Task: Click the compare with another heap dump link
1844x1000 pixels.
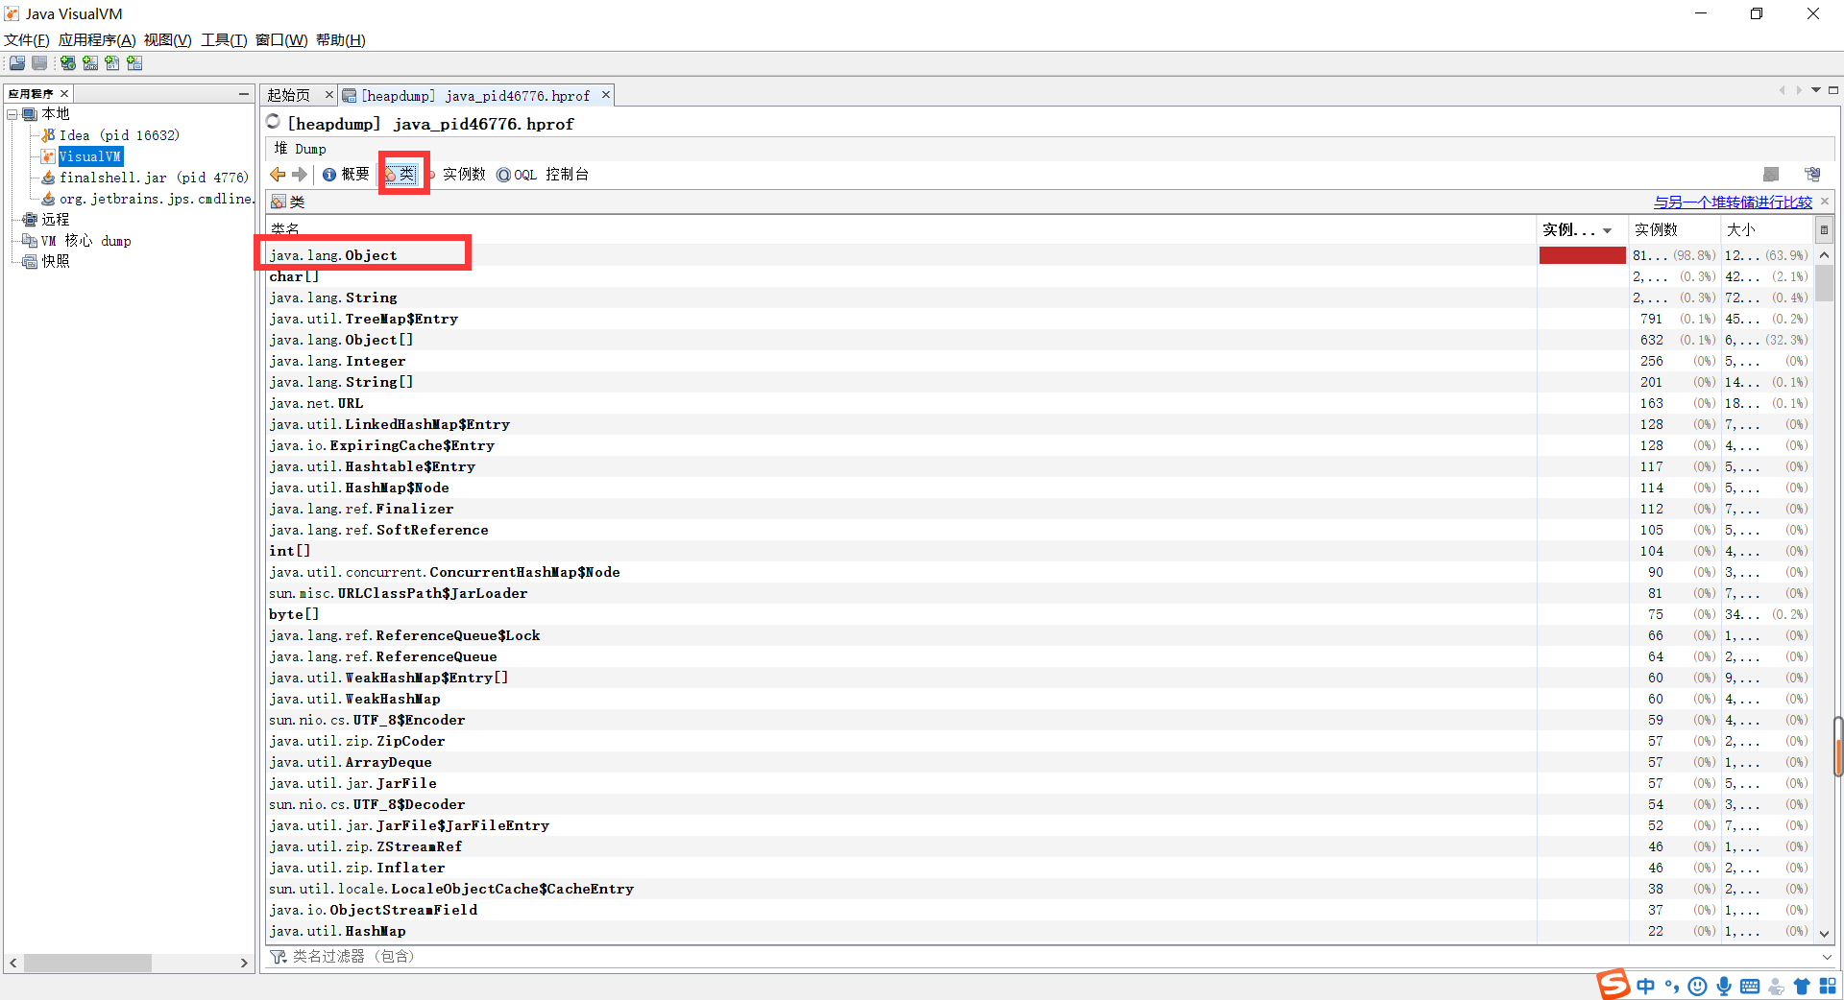Action: coord(1733,202)
